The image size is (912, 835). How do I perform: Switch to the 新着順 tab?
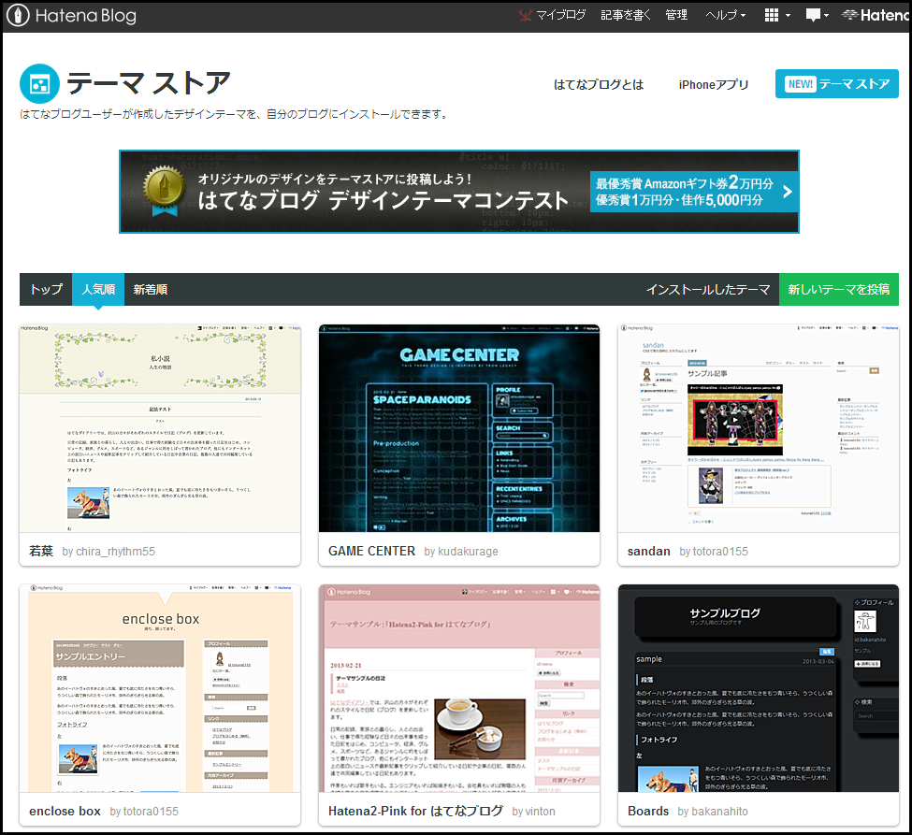click(150, 289)
